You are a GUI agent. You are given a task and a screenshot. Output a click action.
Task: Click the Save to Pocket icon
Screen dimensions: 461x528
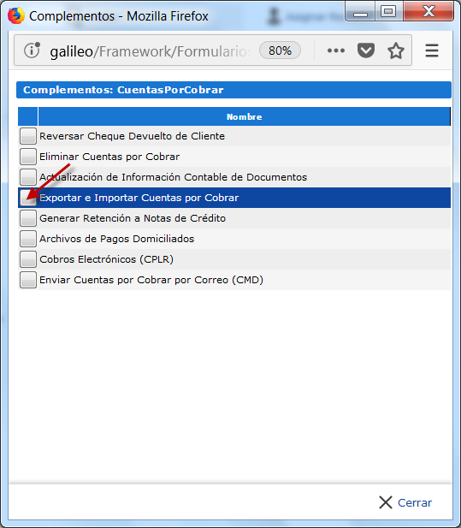[x=366, y=50]
